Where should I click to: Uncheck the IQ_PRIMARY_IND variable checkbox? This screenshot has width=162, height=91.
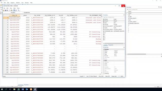(104, 31)
